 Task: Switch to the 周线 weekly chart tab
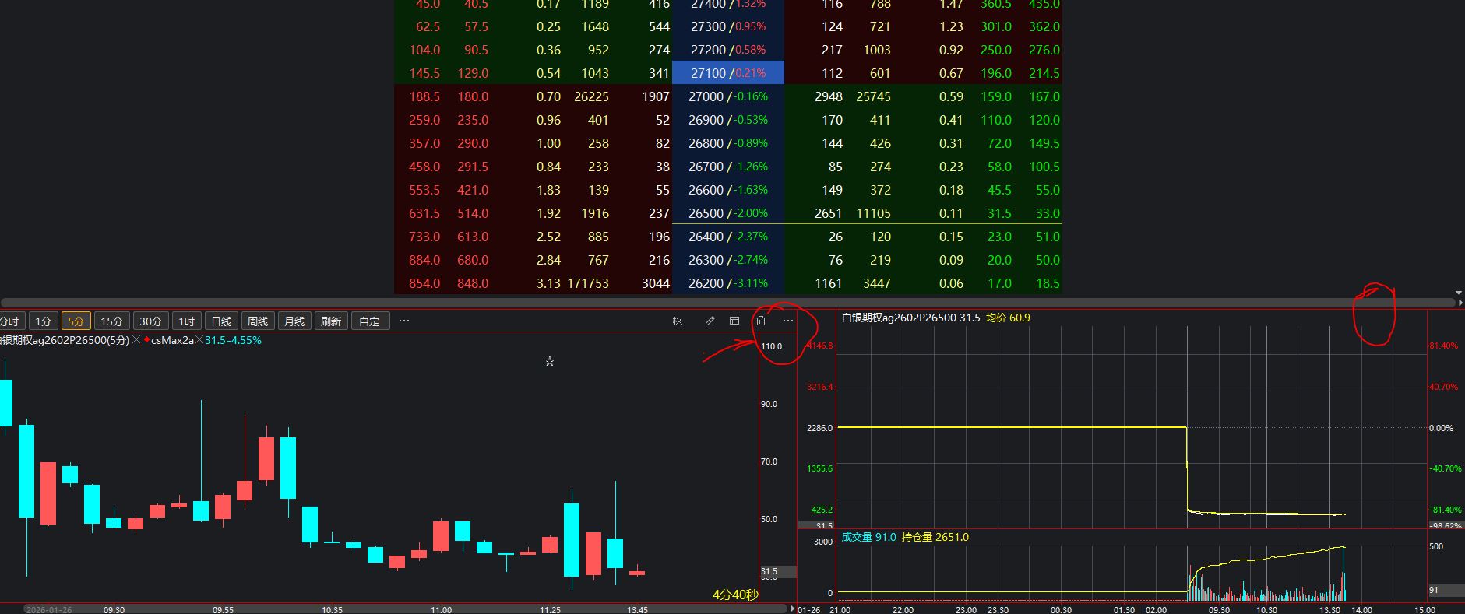258,321
